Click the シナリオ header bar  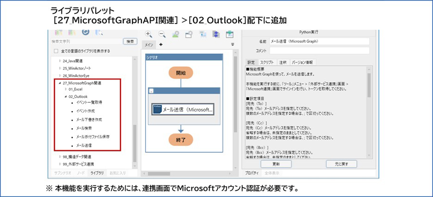tap(184, 57)
